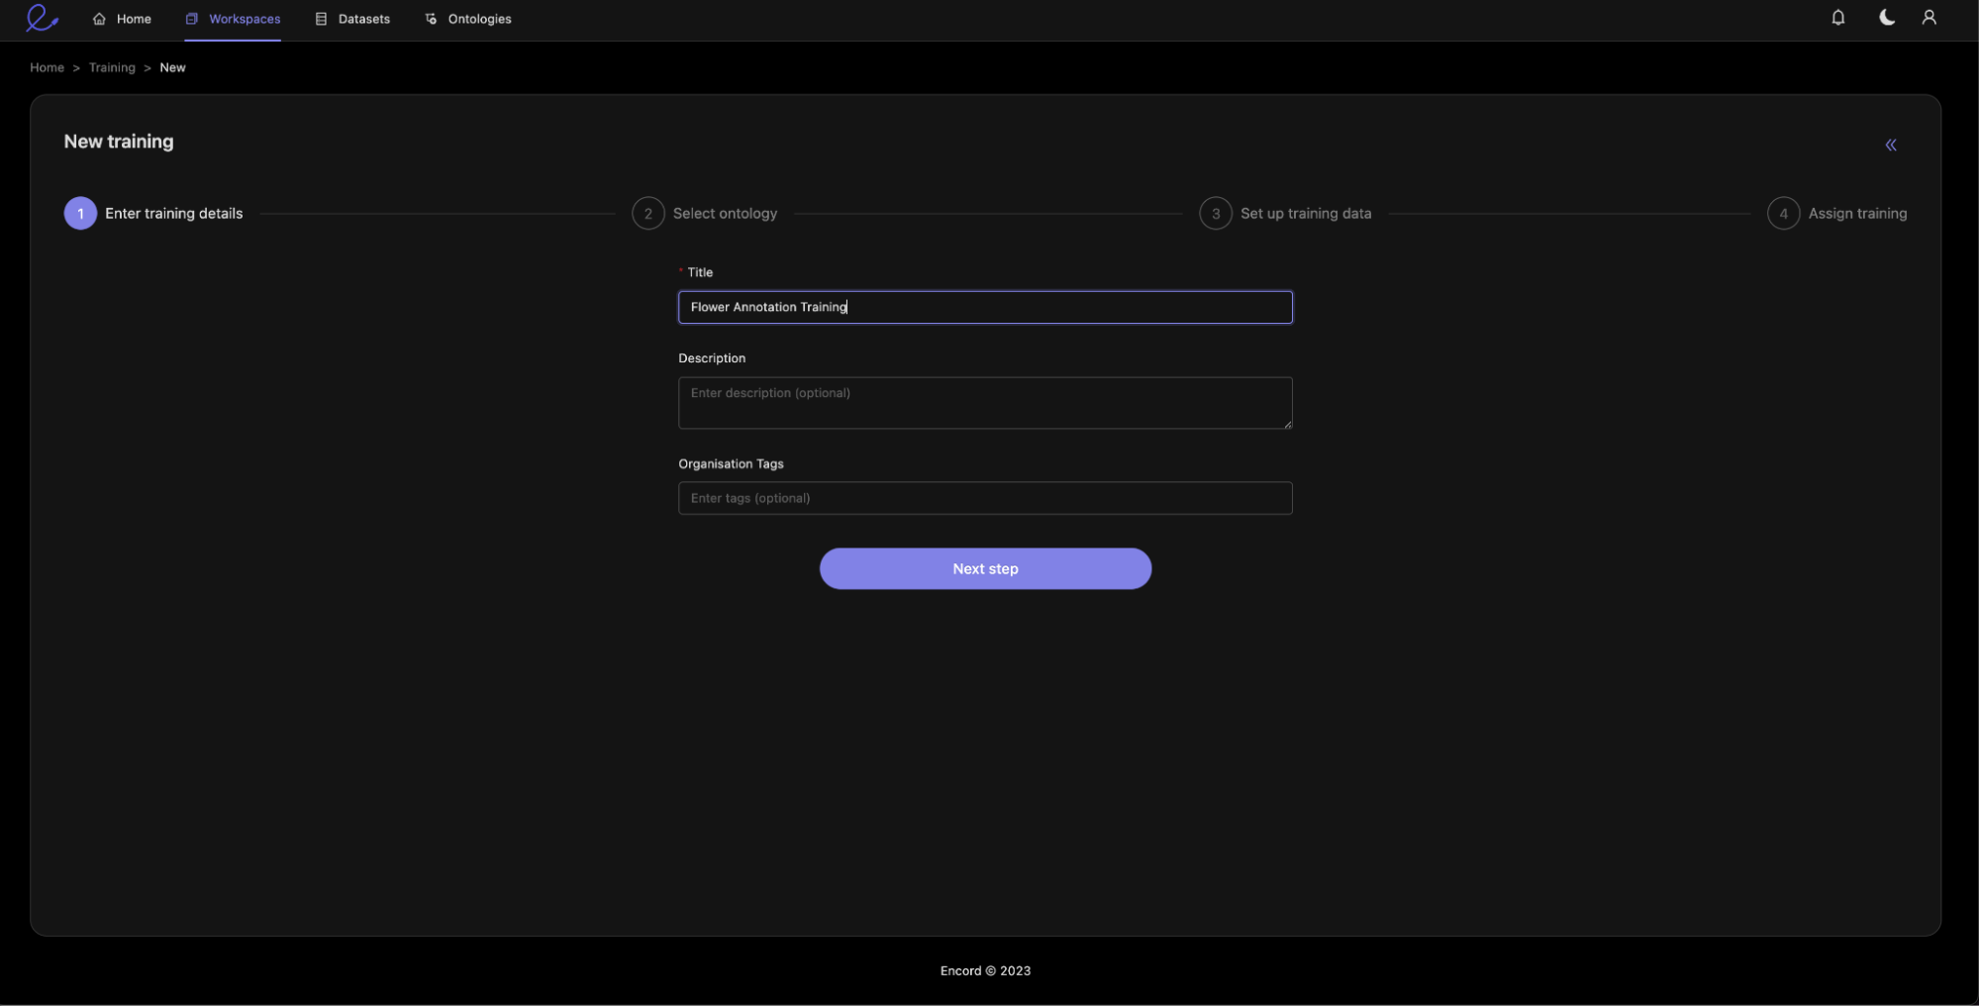Click the Home breadcrumb link
Image resolution: width=1979 pixels, height=1007 pixels.
click(47, 67)
